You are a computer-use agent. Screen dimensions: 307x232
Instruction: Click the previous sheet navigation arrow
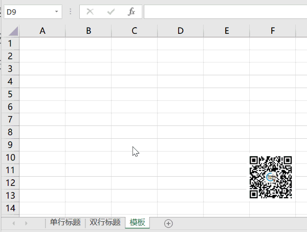click(13, 223)
